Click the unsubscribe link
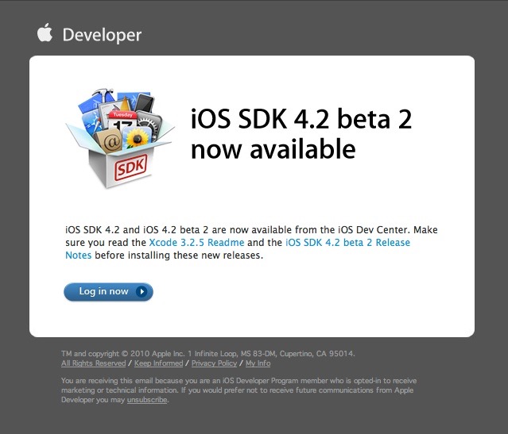The width and height of the screenshot is (508, 434). (147, 400)
